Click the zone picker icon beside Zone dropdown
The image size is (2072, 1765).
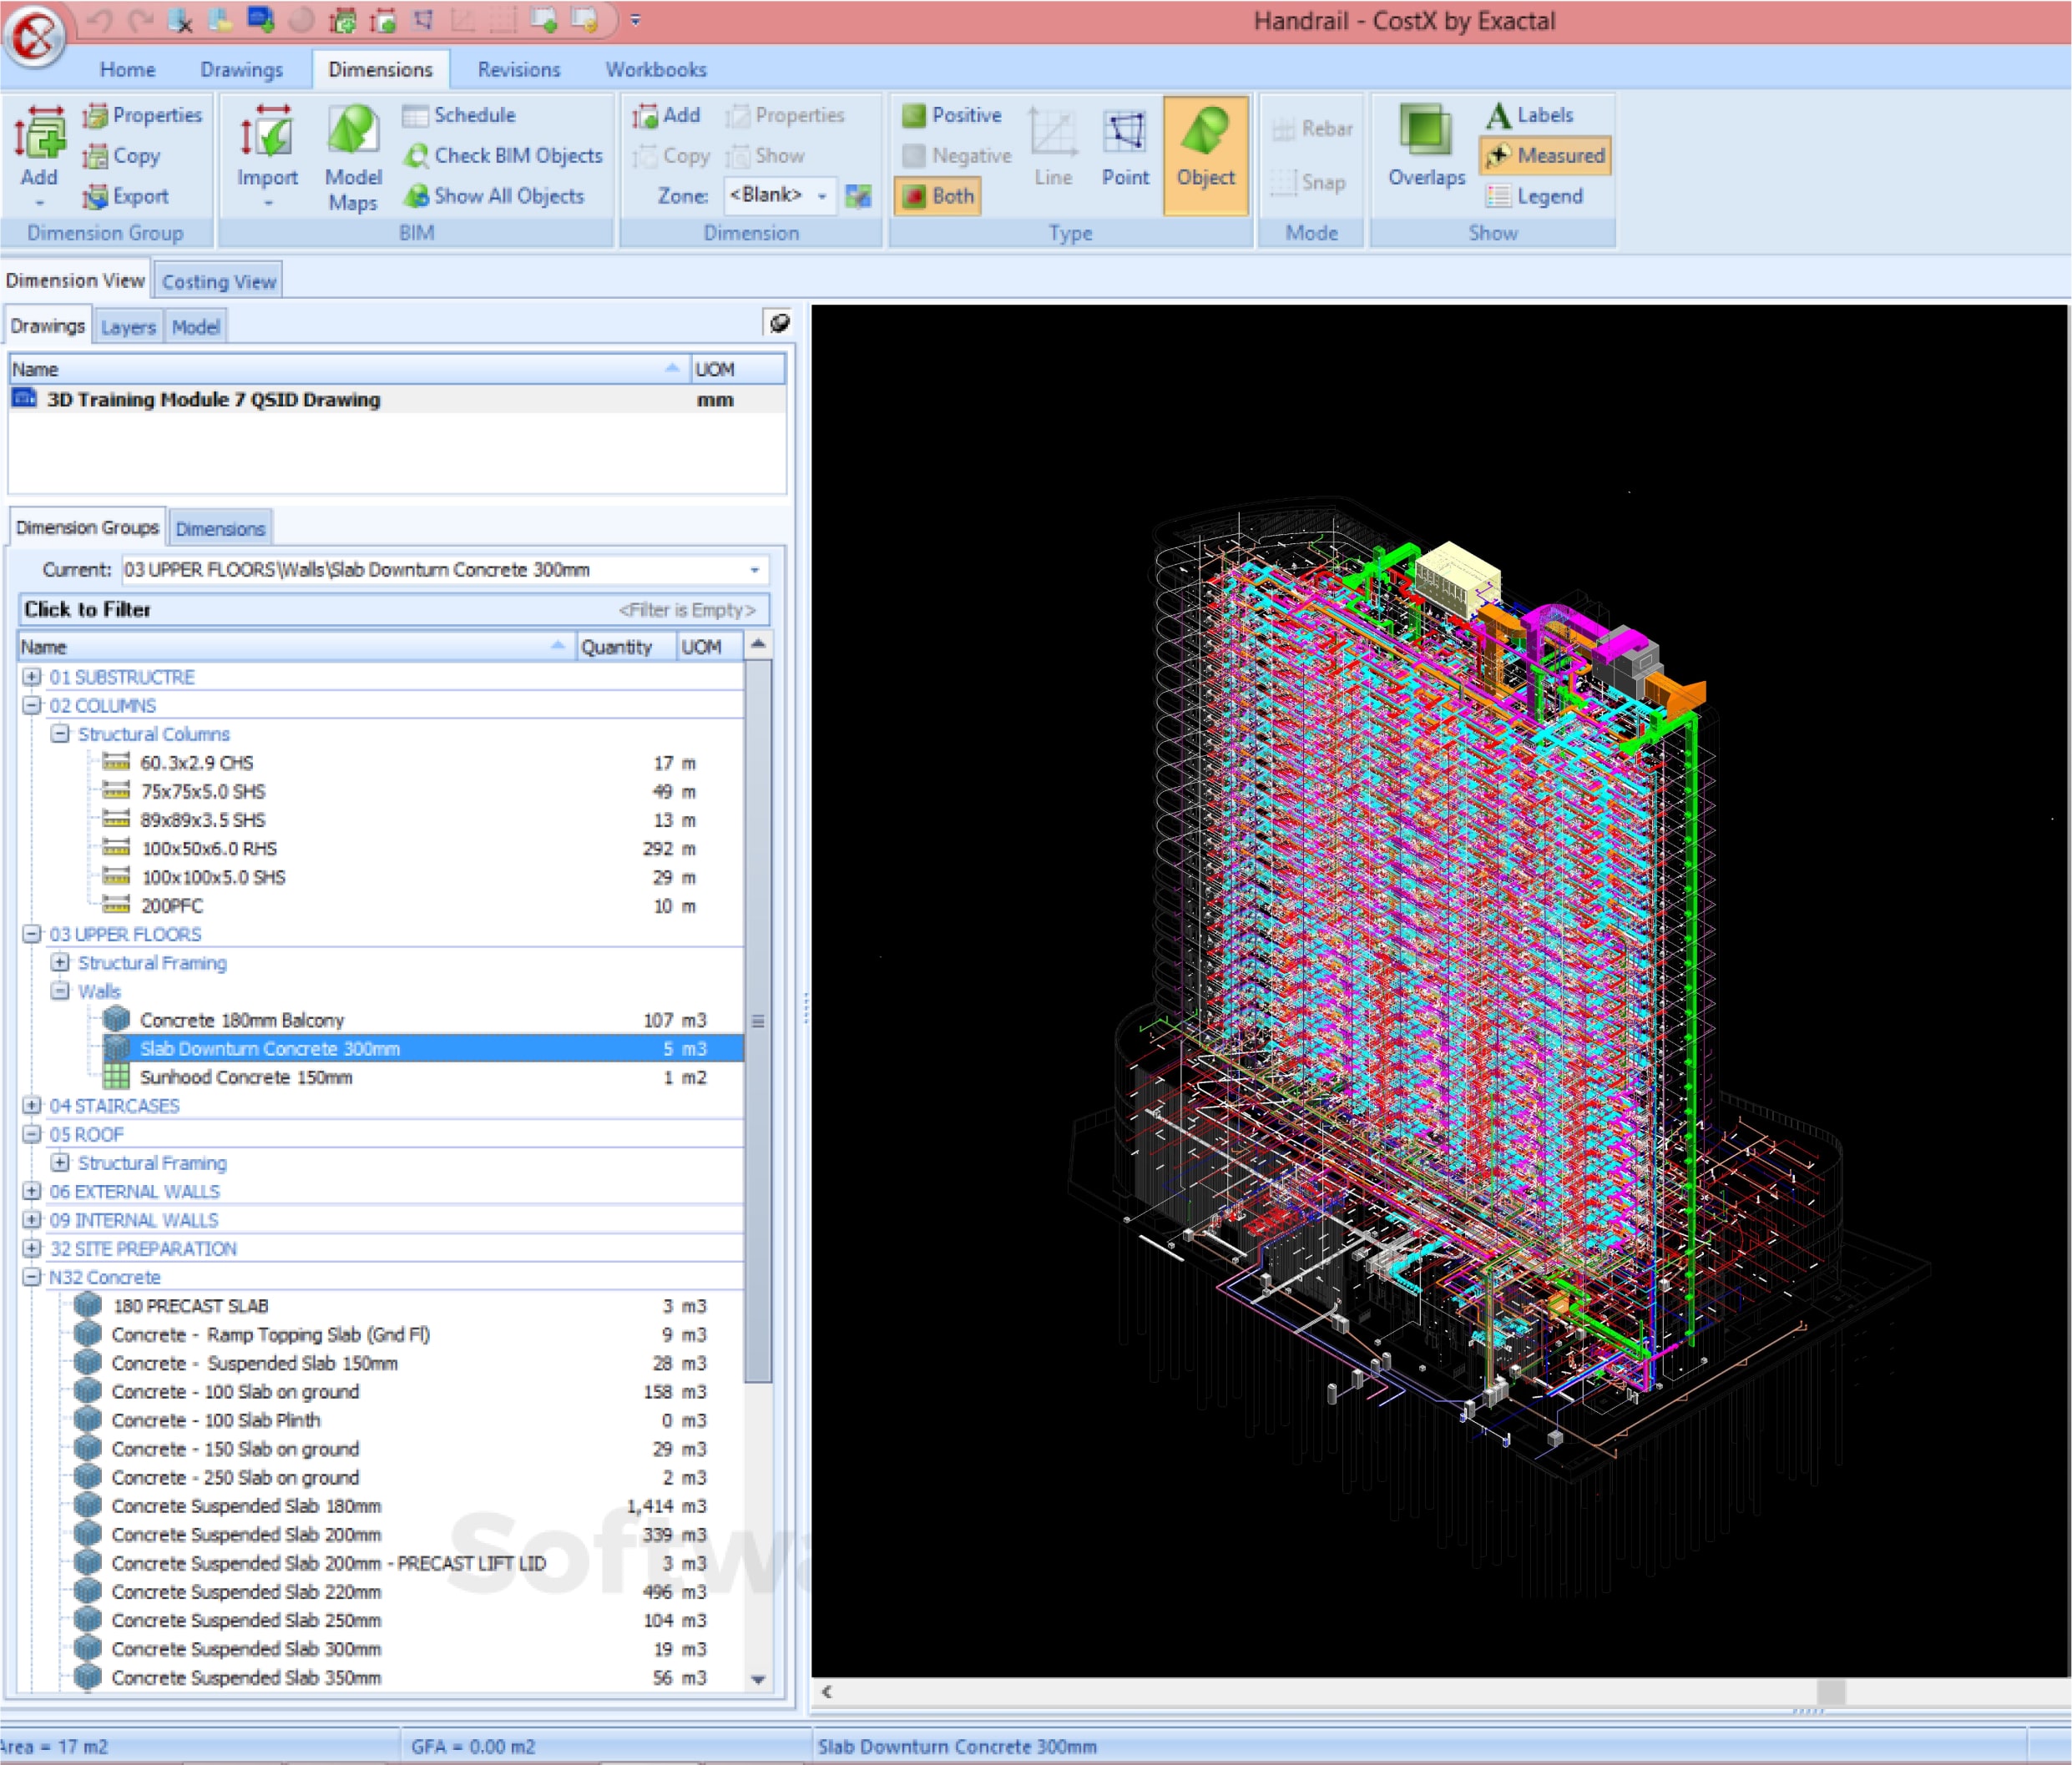click(858, 196)
